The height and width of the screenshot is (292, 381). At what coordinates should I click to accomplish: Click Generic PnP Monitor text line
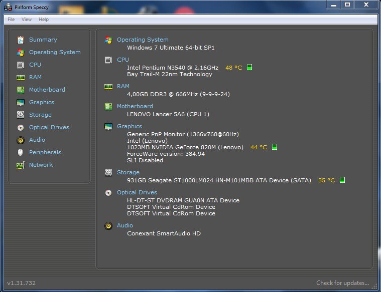click(x=183, y=134)
